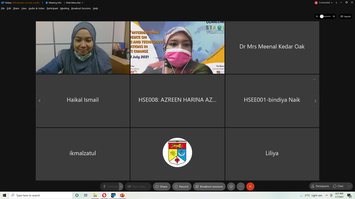The height and width of the screenshot is (199, 355).
Task: Open options on HSEE001-bindiya Naik tile
Action: pyautogui.click(x=314, y=79)
